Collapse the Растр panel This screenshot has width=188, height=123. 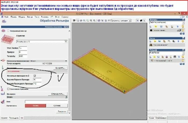(x=183, y=38)
